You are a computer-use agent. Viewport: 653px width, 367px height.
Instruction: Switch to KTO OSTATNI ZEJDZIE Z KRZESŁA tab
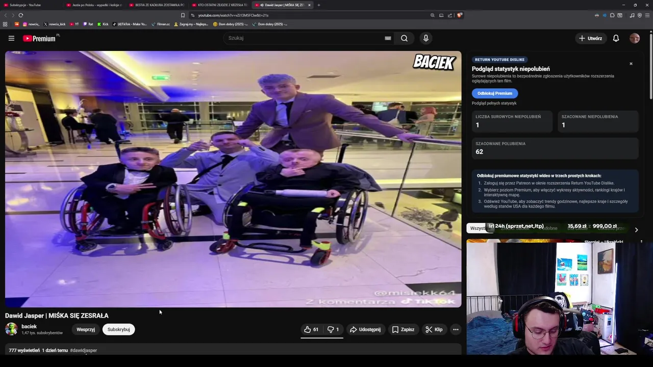pos(219,5)
